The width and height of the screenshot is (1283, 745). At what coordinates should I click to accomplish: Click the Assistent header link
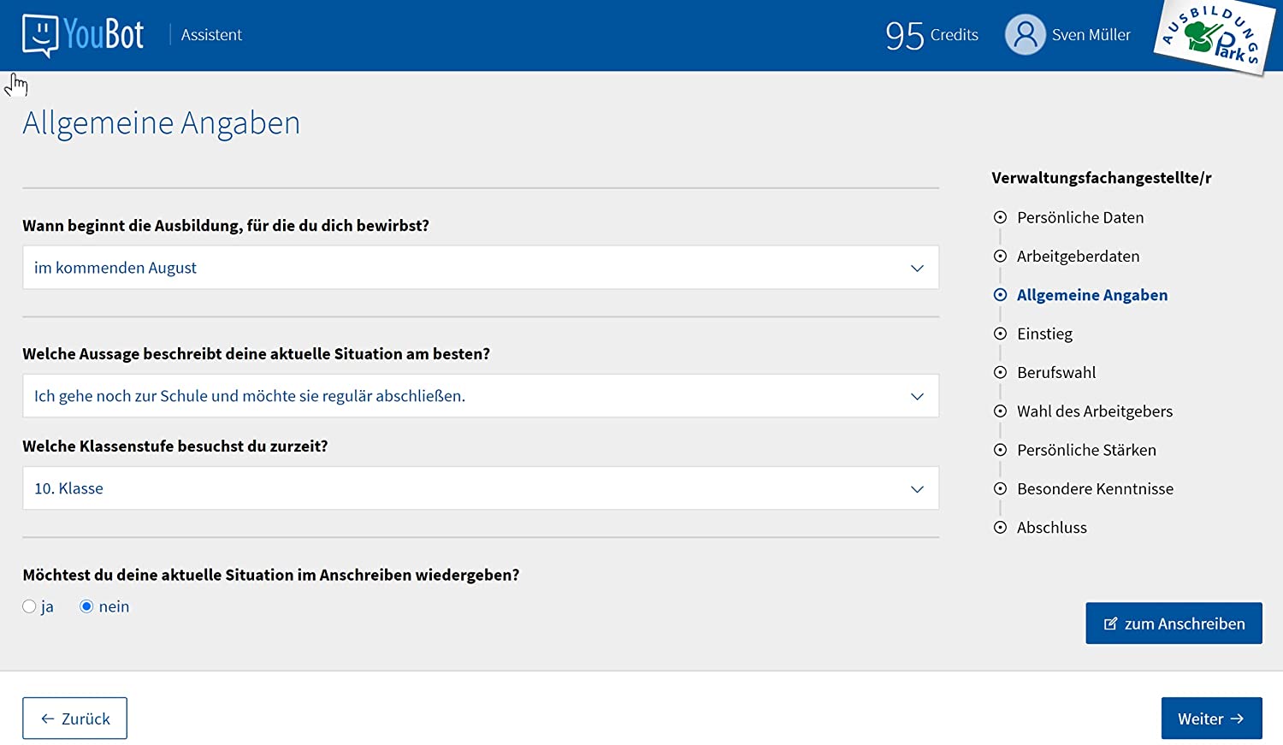(211, 35)
